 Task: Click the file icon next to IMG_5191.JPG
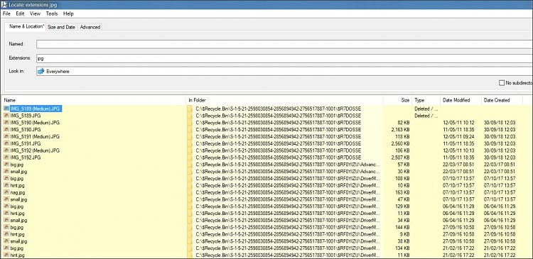(6, 143)
